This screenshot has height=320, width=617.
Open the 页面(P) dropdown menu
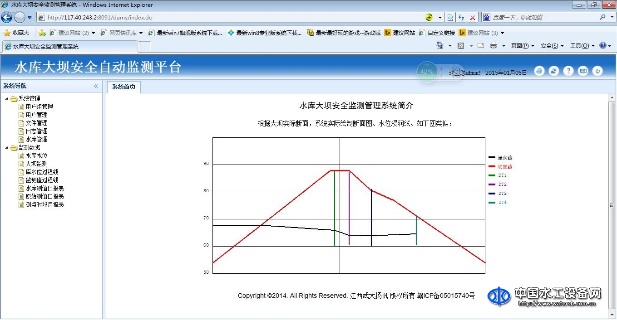522,46
